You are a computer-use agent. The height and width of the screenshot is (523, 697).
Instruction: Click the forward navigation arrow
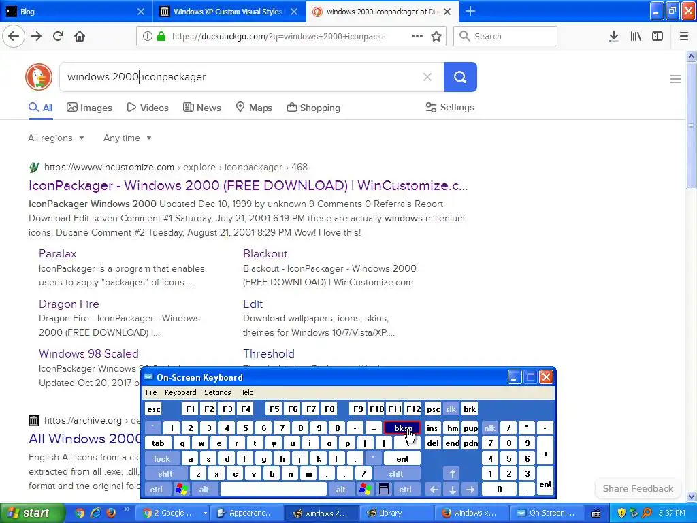click(x=36, y=37)
